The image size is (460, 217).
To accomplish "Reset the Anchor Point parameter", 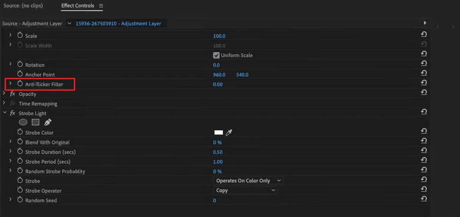I will tap(424, 73).
